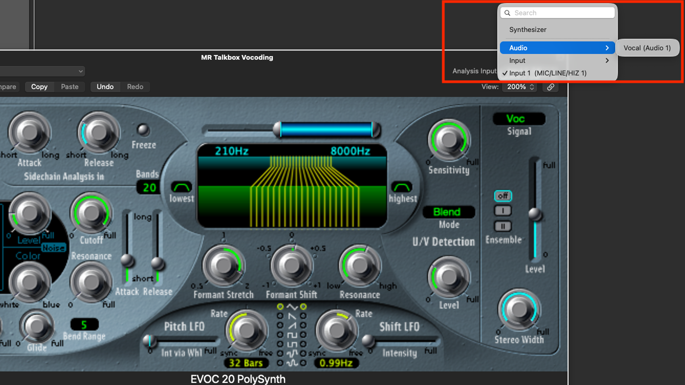
Task: Select upper square waveform for Pitch LFO
Action: (x=280, y=335)
